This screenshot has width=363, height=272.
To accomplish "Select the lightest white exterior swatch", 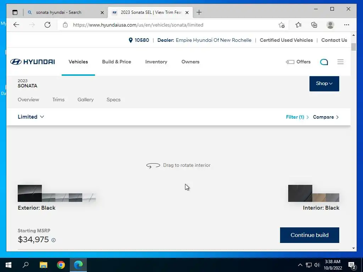I will tap(89, 198).
